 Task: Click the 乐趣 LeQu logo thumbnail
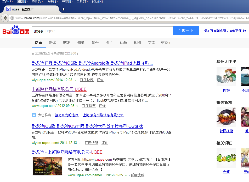coord(226,158)
